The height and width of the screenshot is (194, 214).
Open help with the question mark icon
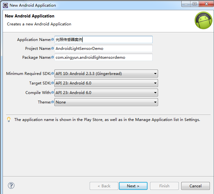[x=11, y=185]
